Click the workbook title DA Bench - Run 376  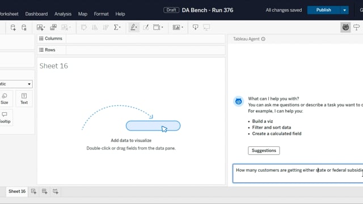208,10
